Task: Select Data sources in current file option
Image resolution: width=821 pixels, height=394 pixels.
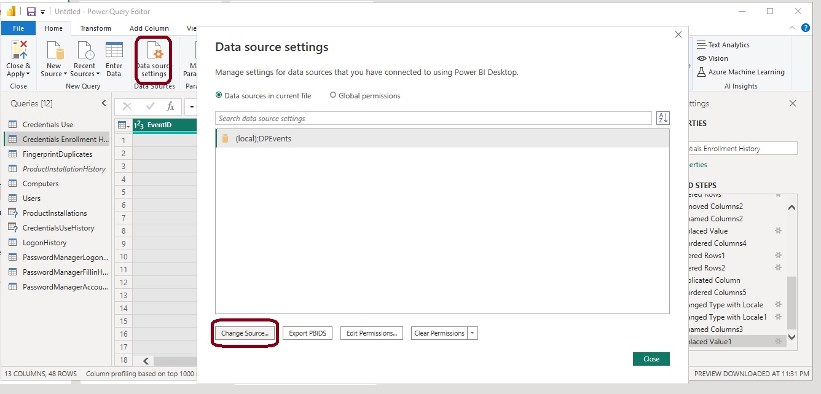Action: click(x=219, y=96)
